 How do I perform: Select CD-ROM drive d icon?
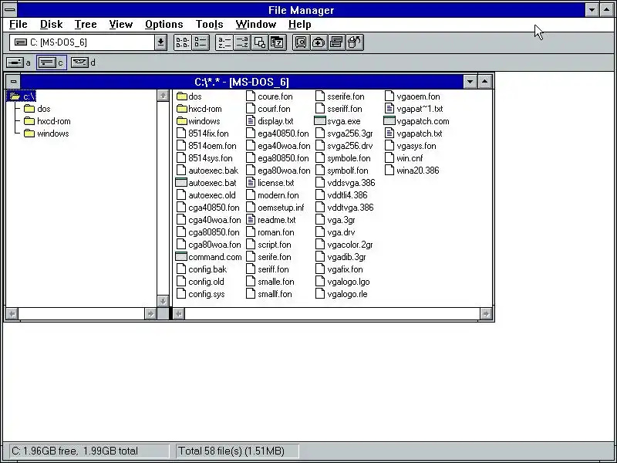tap(79, 63)
